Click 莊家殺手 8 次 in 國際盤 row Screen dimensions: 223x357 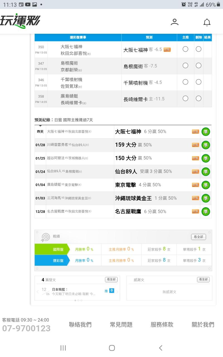tap(159, 249)
